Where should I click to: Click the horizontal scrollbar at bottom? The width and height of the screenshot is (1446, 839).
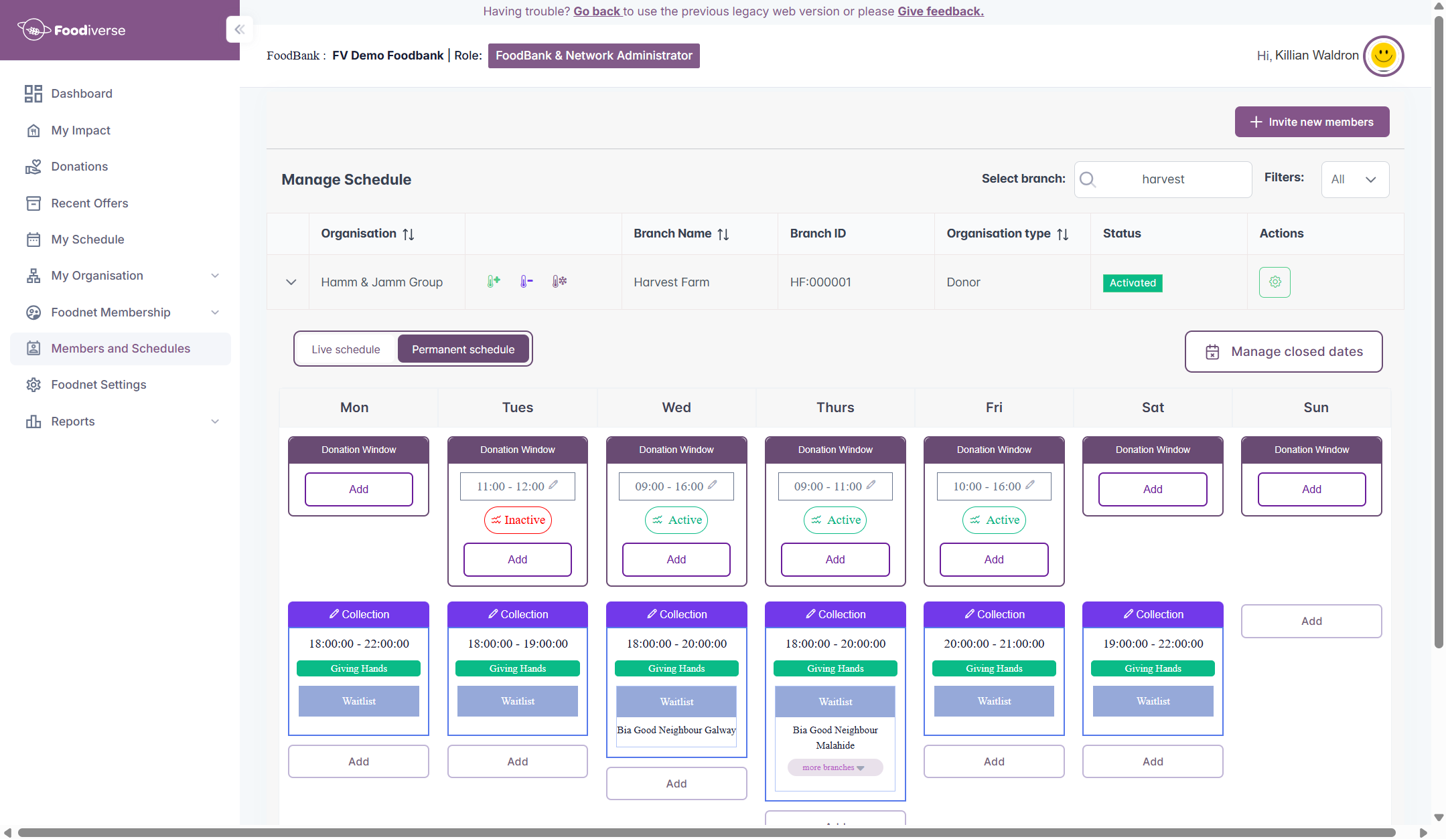tap(706, 832)
